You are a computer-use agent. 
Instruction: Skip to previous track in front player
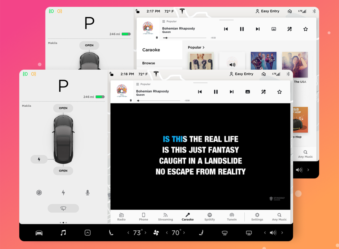point(200,92)
